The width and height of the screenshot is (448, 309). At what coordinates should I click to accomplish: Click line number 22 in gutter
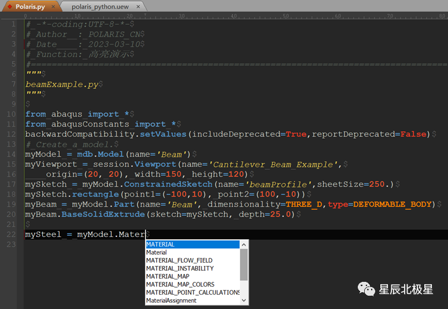coord(11,234)
